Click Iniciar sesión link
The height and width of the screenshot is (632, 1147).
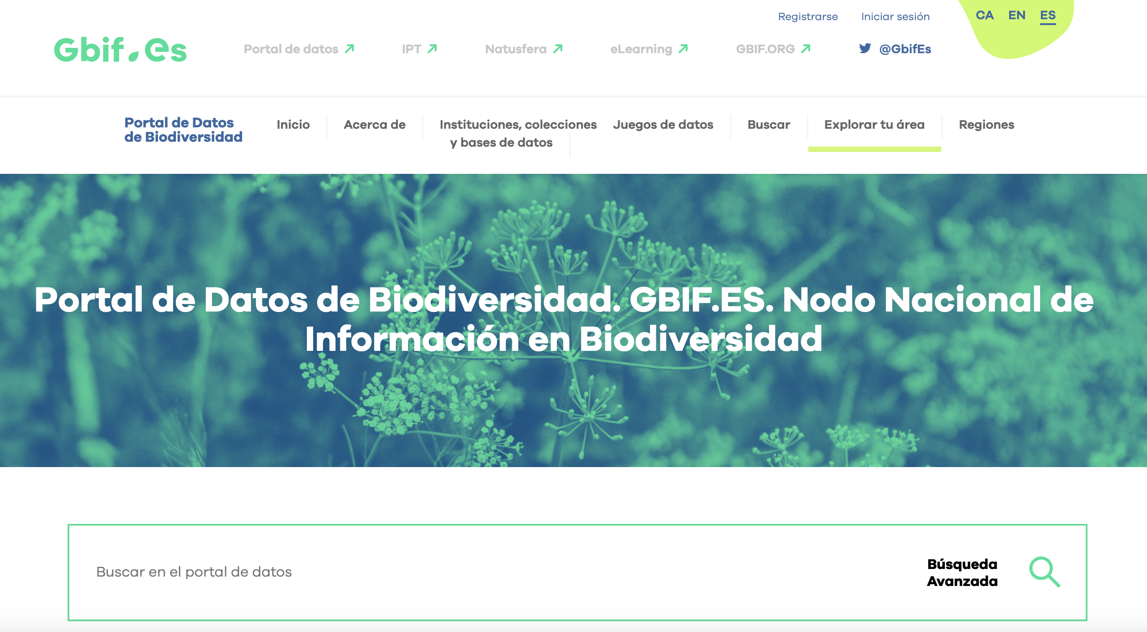(895, 17)
